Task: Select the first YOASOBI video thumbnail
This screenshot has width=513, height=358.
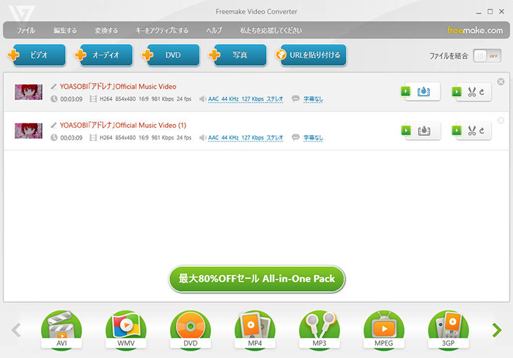Action: click(29, 92)
